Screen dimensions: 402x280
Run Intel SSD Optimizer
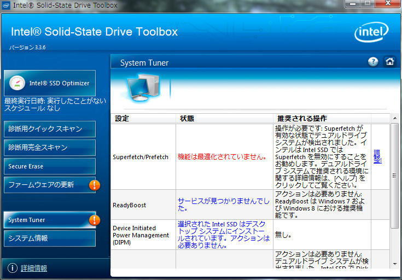[x=50, y=83]
